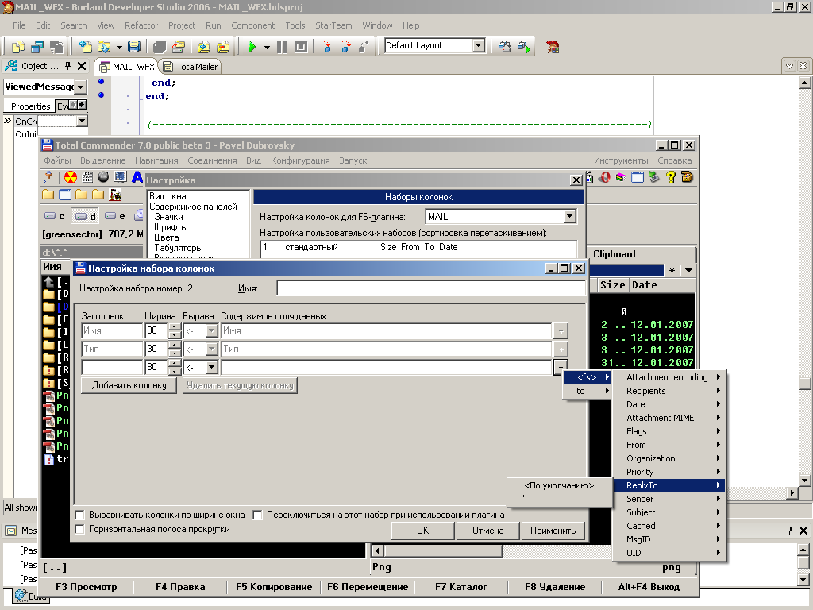The height and width of the screenshot is (610, 813).
Task: Click the Step Over debugger icon
Action: click(345, 47)
